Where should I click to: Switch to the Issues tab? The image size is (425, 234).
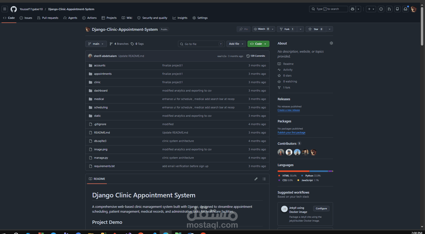pos(26,18)
